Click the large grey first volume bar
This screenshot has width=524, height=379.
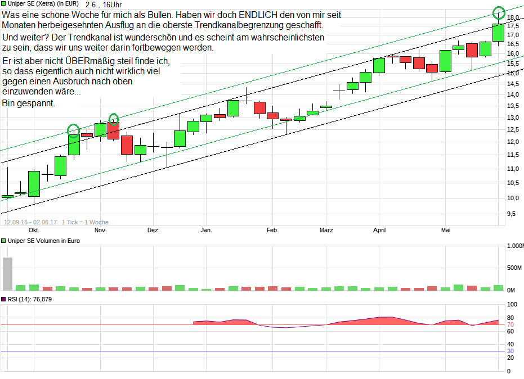[x=7, y=274]
